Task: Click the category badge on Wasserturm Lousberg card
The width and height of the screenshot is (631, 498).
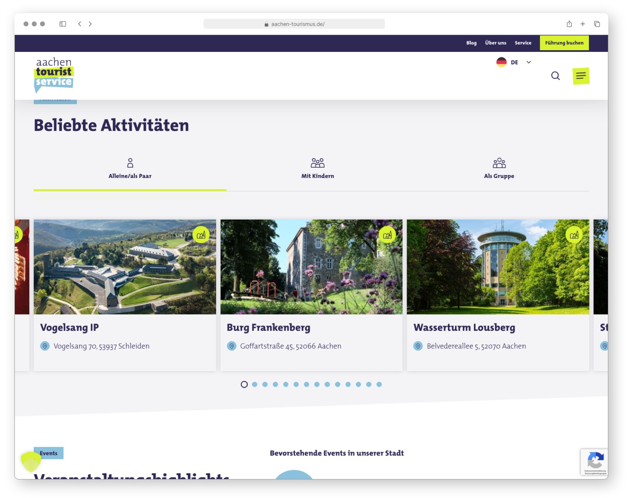Action: click(x=574, y=235)
